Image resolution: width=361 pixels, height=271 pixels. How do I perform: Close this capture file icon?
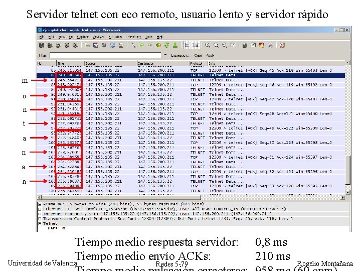[x=104, y=45]
